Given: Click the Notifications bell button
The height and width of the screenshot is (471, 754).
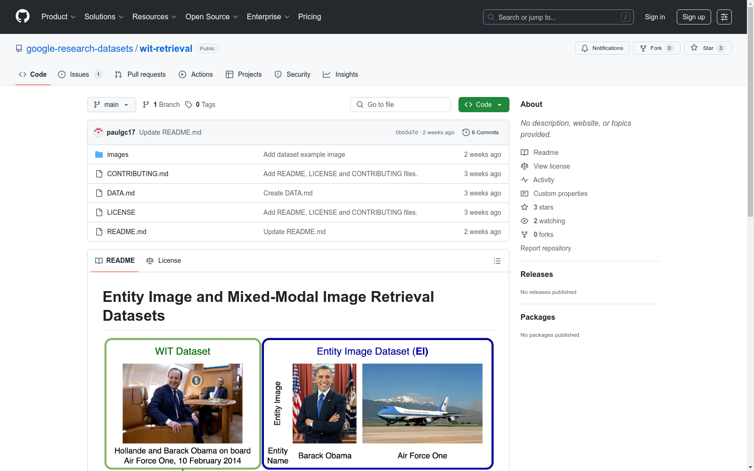Looking at the screenshot, I should (602, 48).
